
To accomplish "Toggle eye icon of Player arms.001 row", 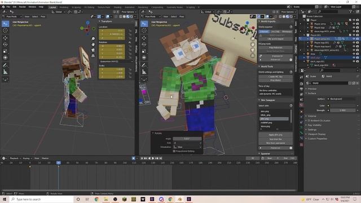I will [x=354, y=39].
